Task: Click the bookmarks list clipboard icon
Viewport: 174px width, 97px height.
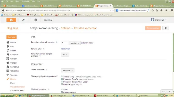Action: 157,11
